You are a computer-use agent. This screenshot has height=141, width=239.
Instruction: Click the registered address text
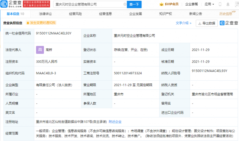pyautogui.click(x=71, y=122)
